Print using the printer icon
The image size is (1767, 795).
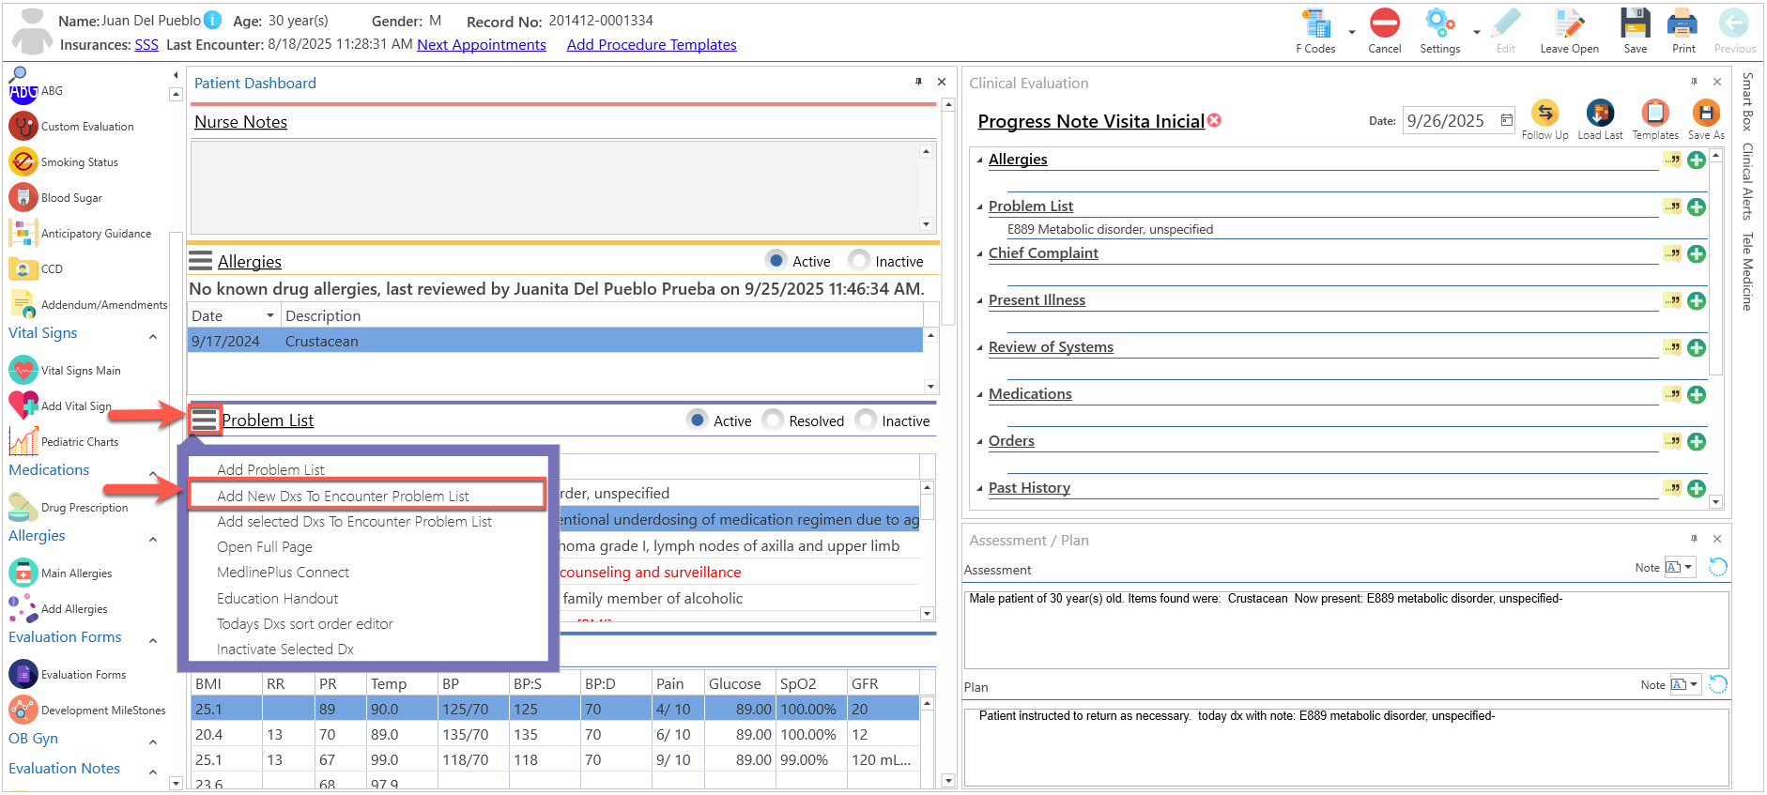[1682, 23]
